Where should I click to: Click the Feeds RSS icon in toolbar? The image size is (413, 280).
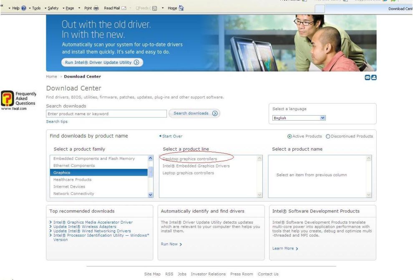154,8
